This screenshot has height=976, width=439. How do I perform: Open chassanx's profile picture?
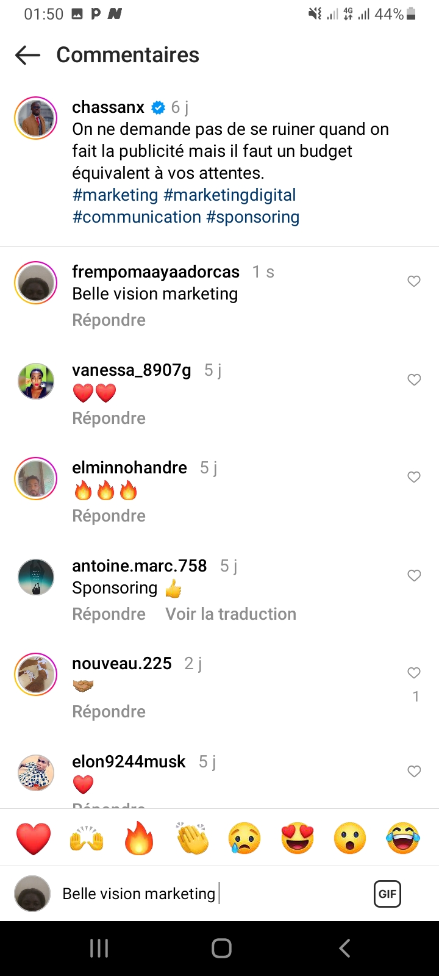pyautogui.click(x=36, y=118)
